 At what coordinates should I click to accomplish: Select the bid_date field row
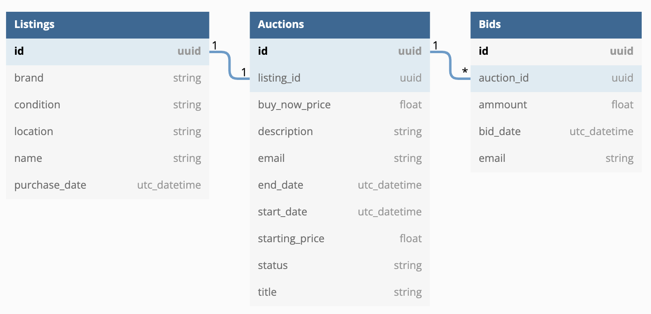pos(556,132)
